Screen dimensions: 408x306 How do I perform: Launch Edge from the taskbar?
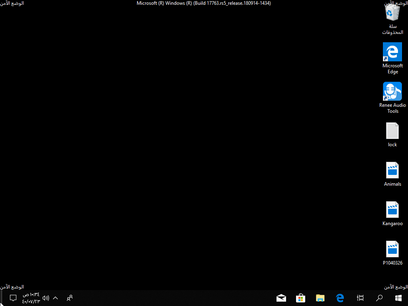tap(340, 298)
